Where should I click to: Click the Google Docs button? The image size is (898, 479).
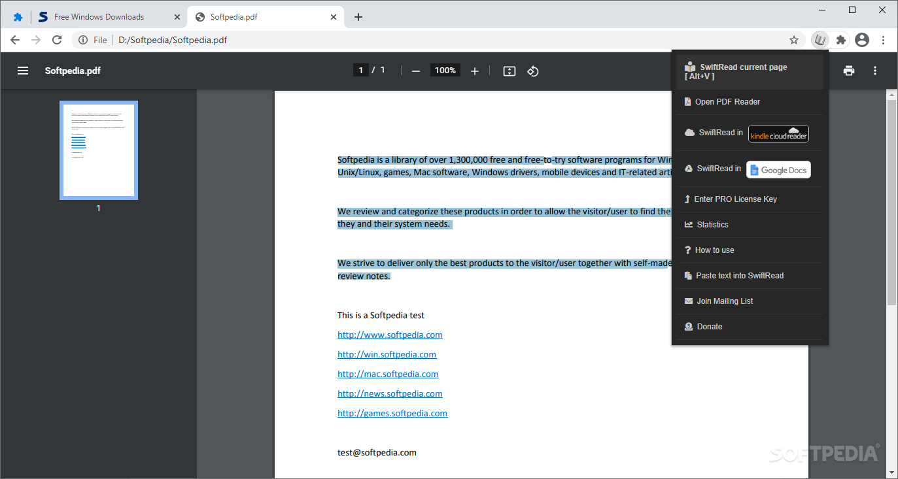click(x=778, y=169)
